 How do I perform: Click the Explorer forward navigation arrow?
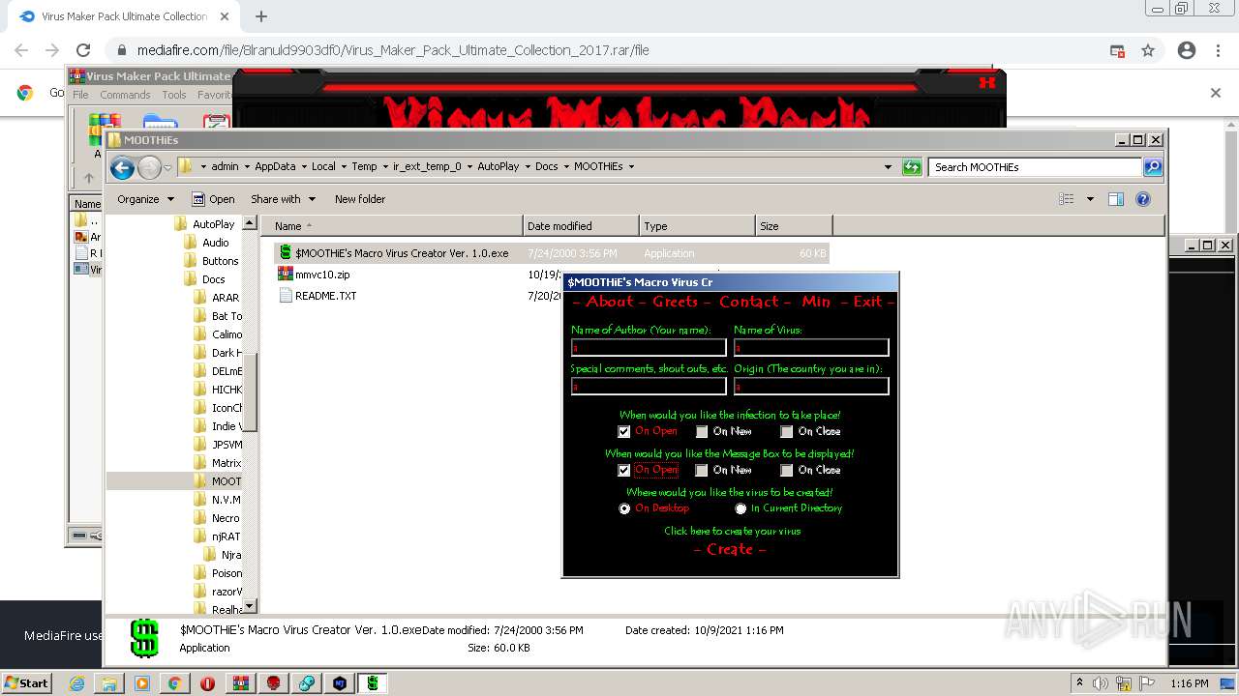(x=149, y=168)
